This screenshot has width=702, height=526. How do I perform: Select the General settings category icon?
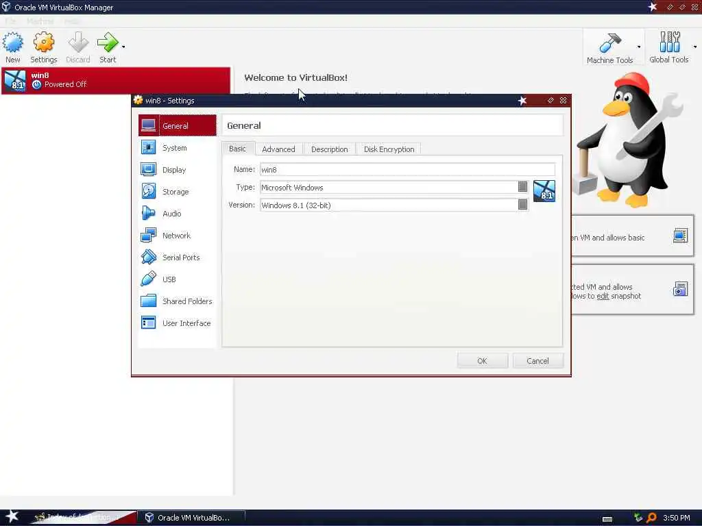(x=148, y=126)
